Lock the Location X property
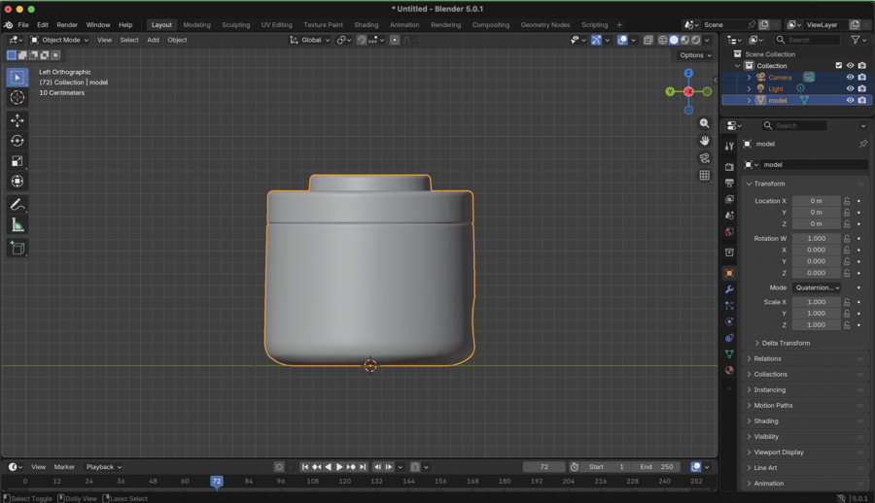Viewport: 875px width, 503px height. click(847, 201)
